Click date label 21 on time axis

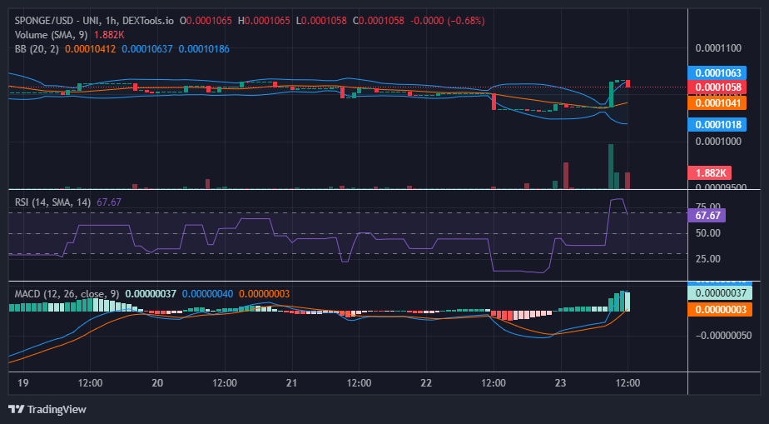pos(292,383)
